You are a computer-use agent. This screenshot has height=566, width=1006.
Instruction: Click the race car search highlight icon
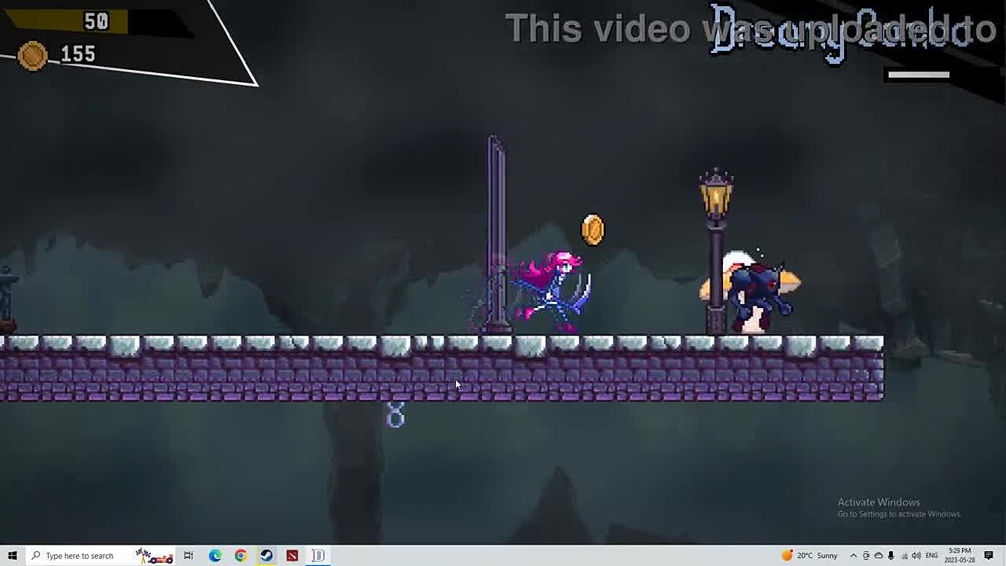coord(154,556)
